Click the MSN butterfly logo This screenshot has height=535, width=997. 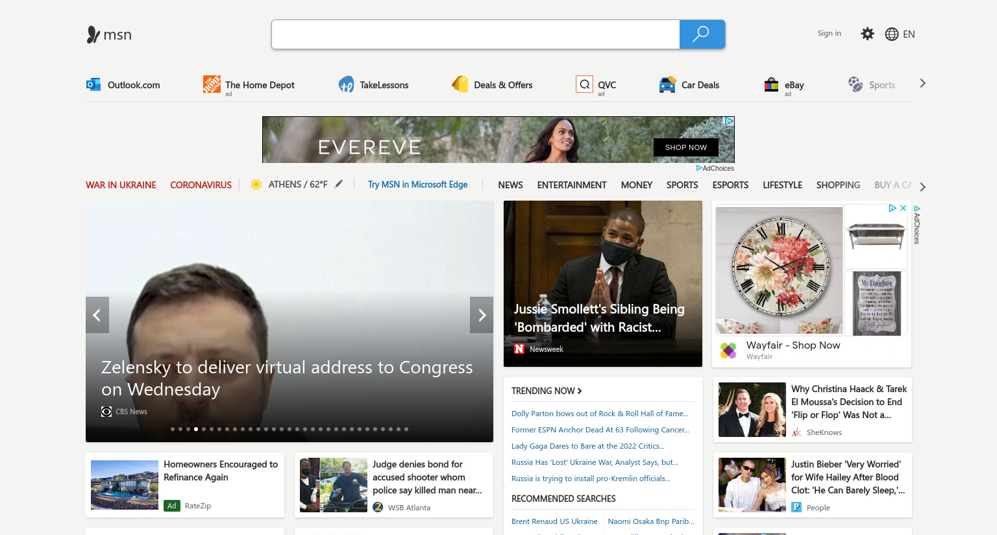coord(93,34)
